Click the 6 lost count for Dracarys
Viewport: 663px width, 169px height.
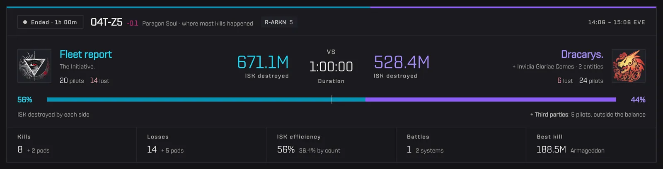pos(565,81)
